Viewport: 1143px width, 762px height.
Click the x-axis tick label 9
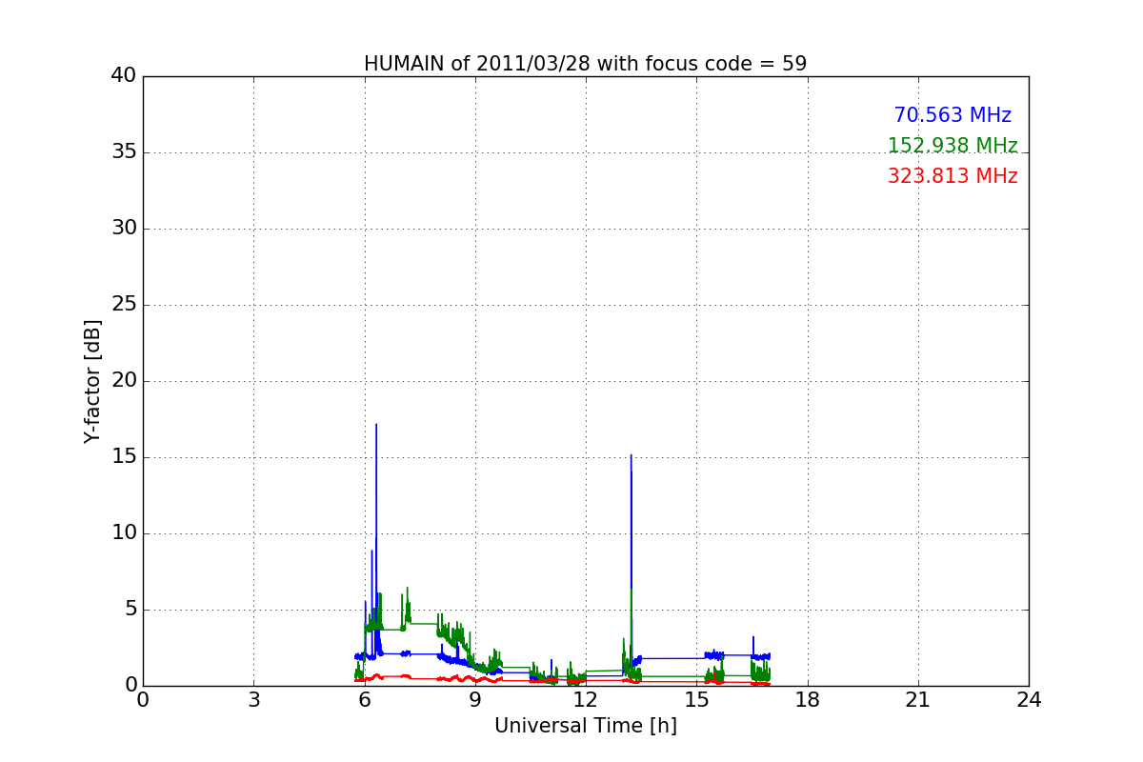click(x=475, y=700)
